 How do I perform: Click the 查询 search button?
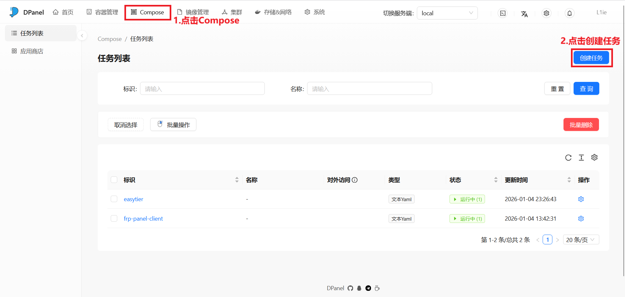[x=586, y=88]
